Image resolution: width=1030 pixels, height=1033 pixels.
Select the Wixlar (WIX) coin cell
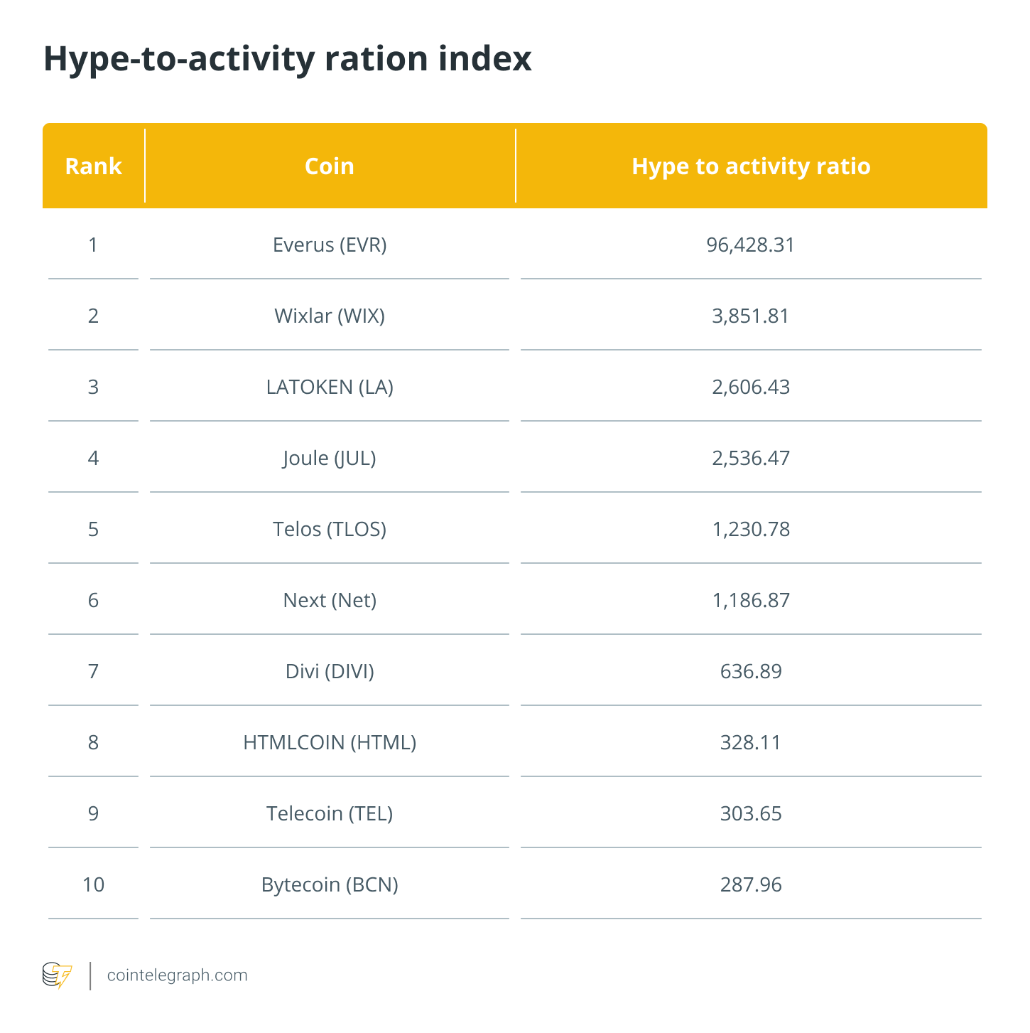[330, 316]
